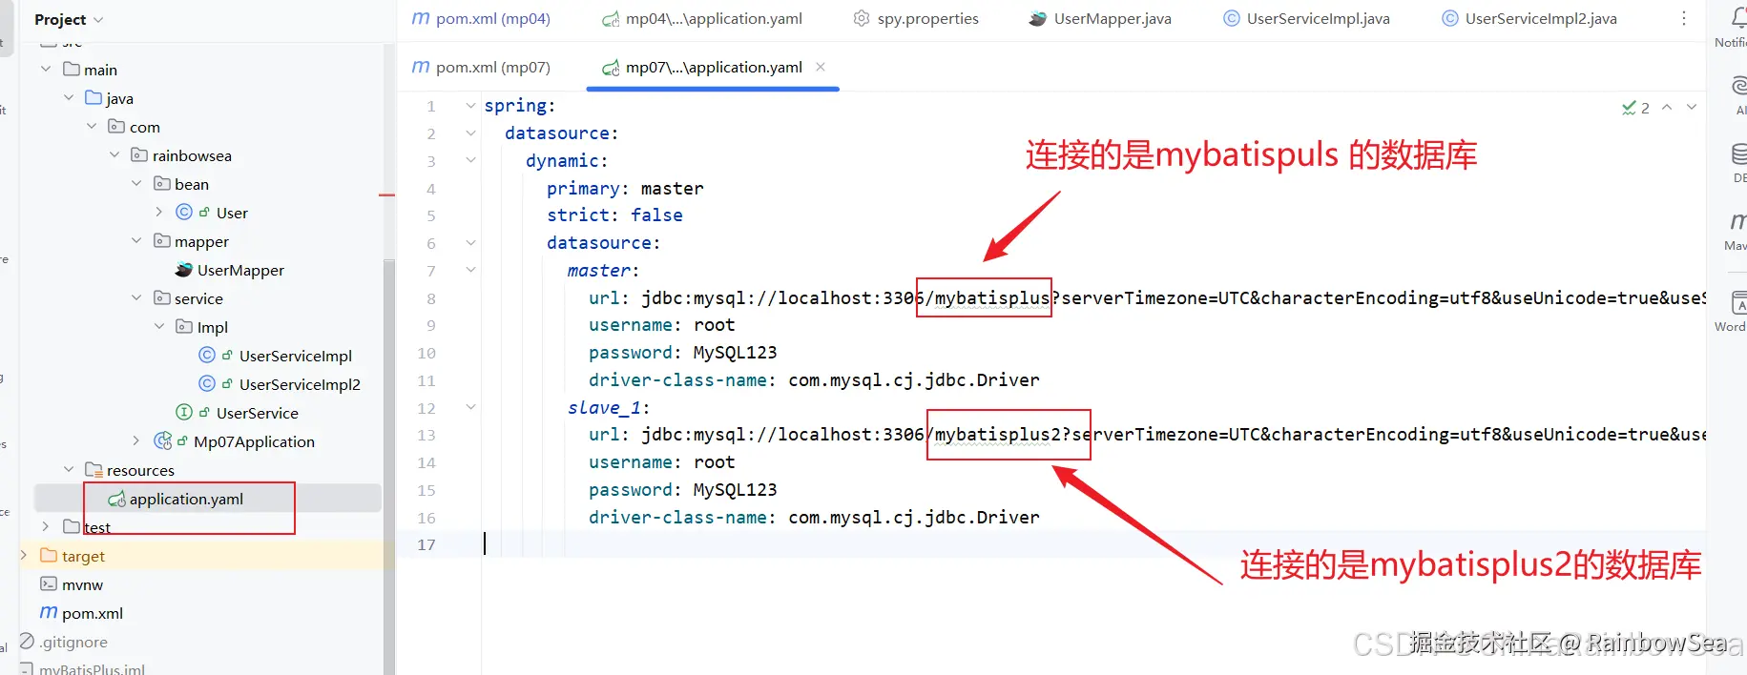Close the mp07 application.yaml tab
The height and width of the screenshot is (675, 1747).
pyautogui.click(x=821, y=67)
